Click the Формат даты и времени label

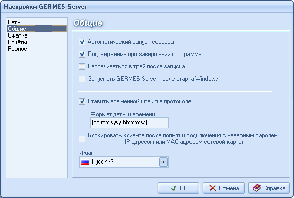coord(123,114)
